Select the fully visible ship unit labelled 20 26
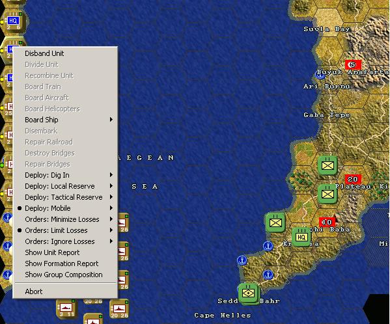The image size is (390, 324). 119,309
